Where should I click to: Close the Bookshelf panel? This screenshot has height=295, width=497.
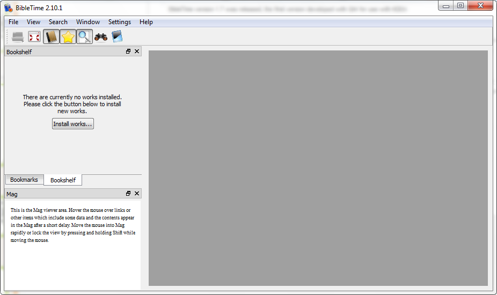[137, 51]
